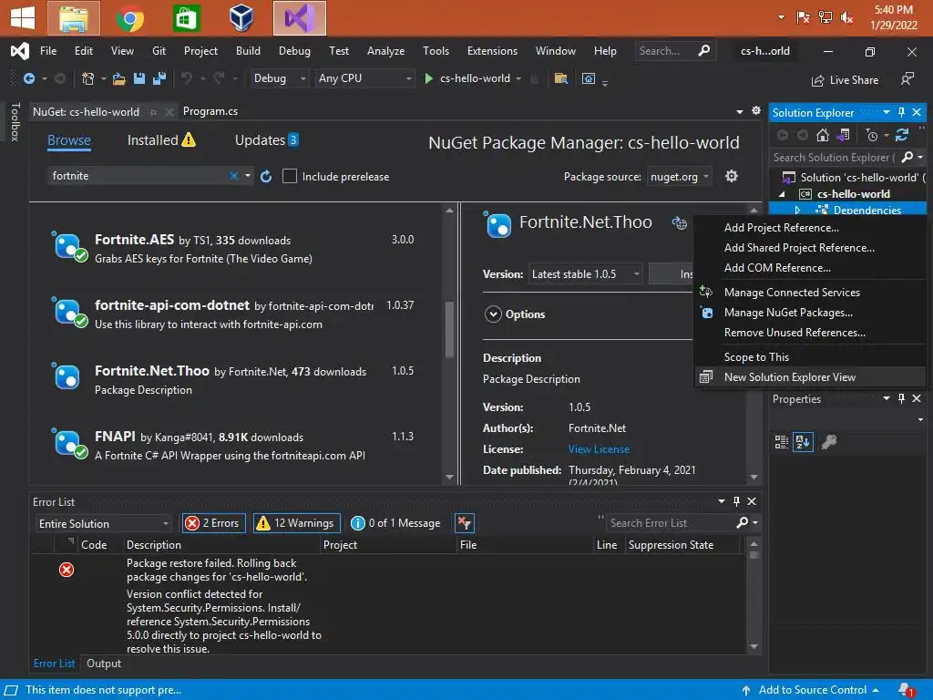Viewport: 933px width, 700px height.
Task: Select fortnite-api-com-dotnet package
Action: 234,314
